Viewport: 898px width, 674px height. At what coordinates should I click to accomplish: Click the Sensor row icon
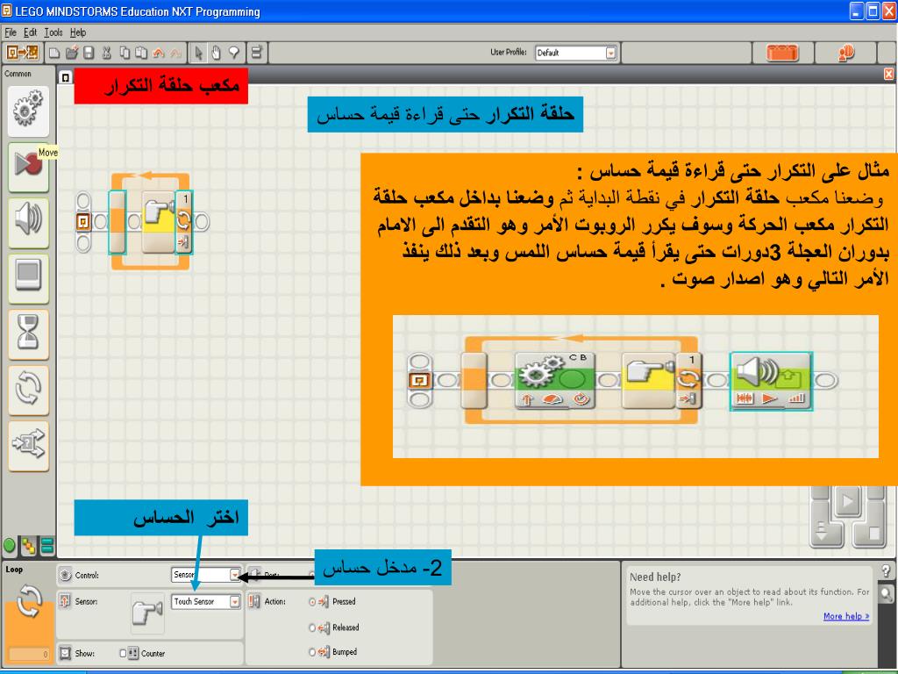pos(65,601)
